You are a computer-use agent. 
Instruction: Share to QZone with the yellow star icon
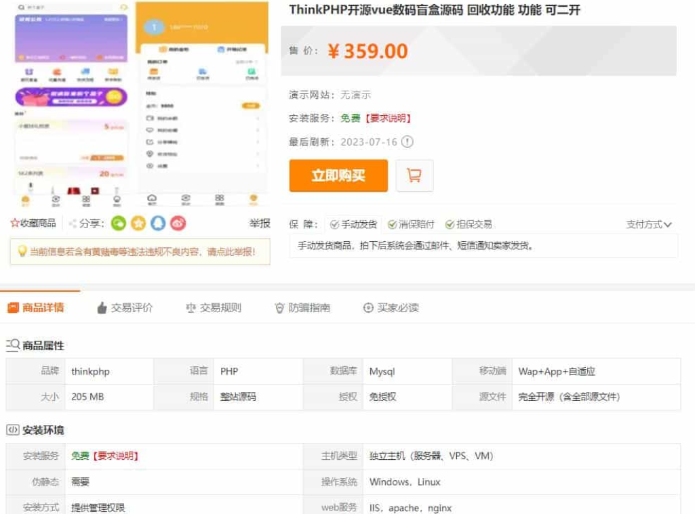(x=138, y=223)
